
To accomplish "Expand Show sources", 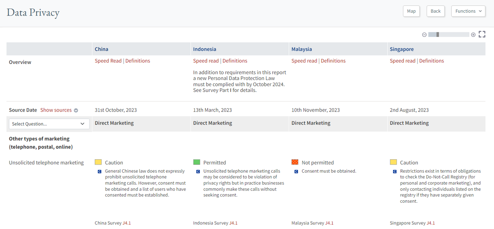I will coord(59,110).
